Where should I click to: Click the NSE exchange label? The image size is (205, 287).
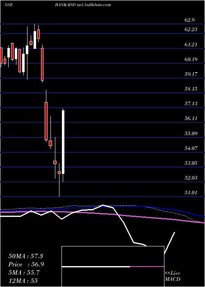click(8, 5)
